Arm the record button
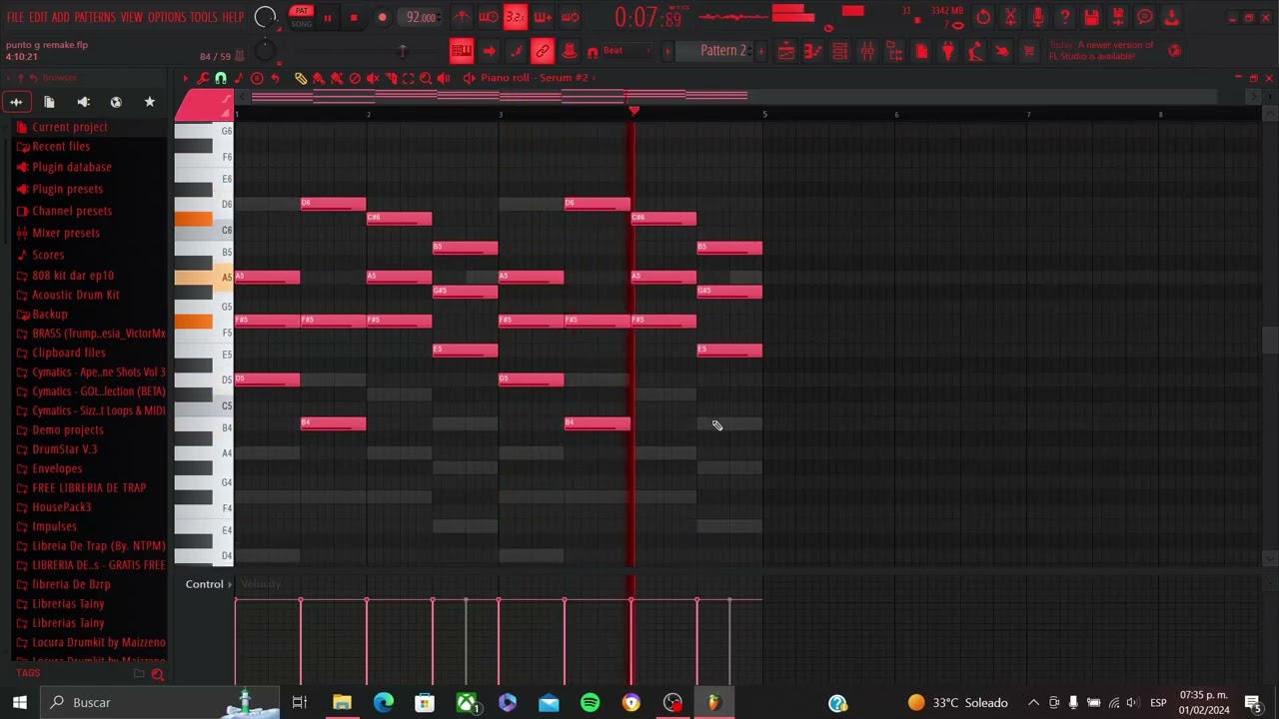 (x=382, y=18)
